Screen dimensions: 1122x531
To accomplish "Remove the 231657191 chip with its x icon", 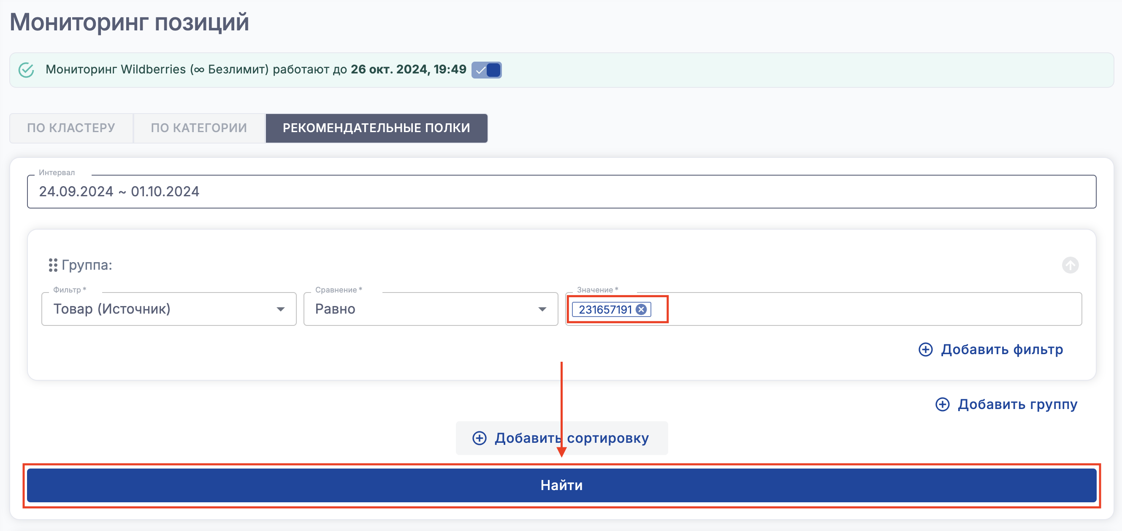I will coord(641,310).
